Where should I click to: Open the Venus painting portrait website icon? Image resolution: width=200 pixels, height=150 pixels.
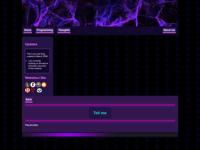coord(27,85)
